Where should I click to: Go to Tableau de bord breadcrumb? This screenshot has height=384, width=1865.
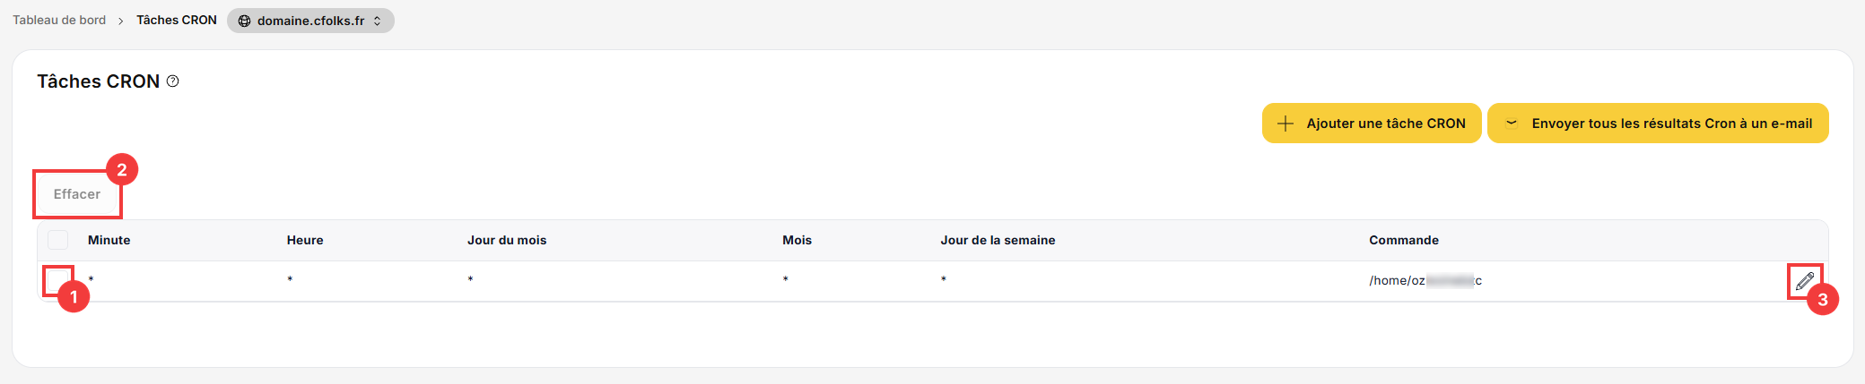pos(59,20)
